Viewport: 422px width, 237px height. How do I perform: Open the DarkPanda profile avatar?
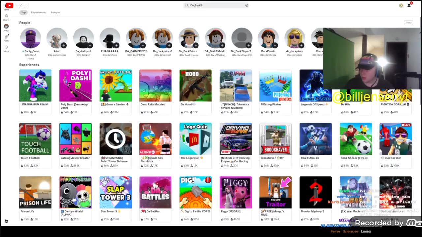pyautogui.click(x=268, y=38)
